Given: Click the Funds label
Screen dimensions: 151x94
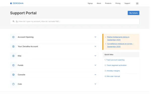Looking at the screenshot, I should pyautogui.click(x=20, y=65).
